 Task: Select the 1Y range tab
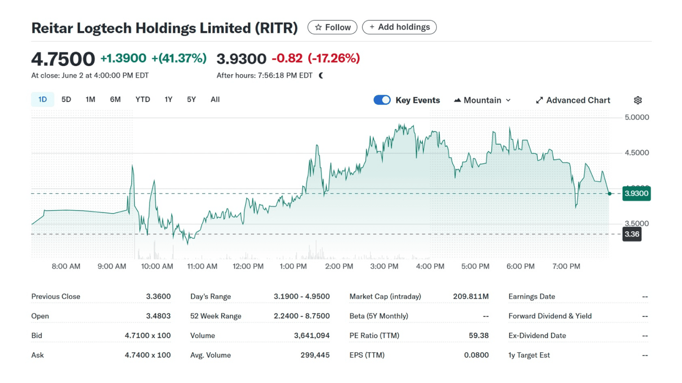pos(168,99)
